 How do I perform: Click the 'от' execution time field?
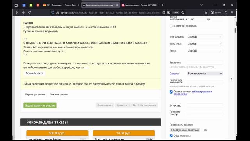pyautogui.click(x=200, y=19)
